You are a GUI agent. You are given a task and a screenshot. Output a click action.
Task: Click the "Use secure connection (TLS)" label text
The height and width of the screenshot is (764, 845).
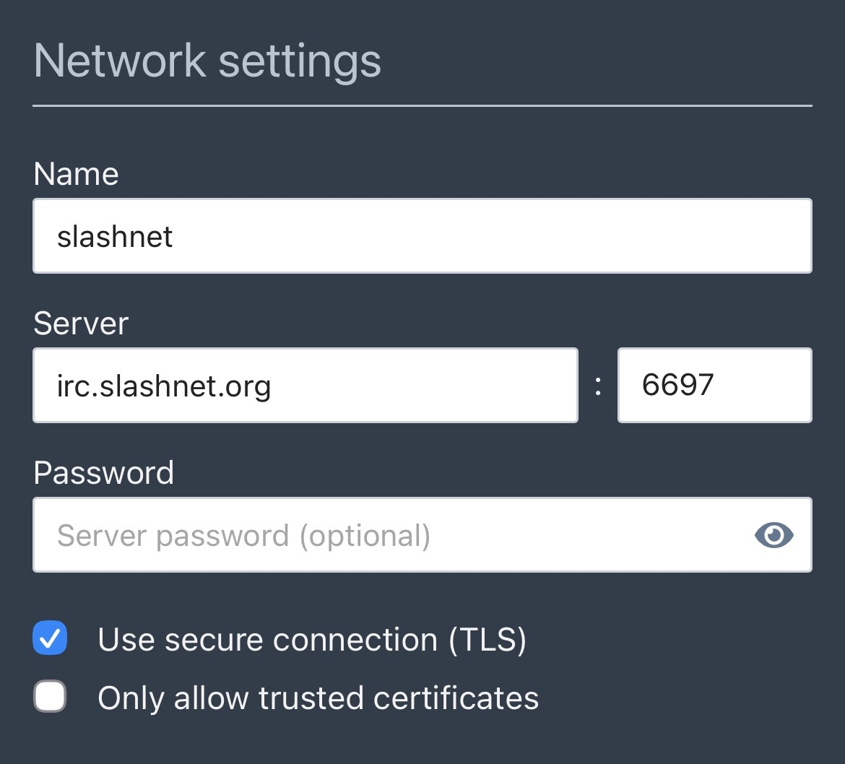tap(311, 640)
